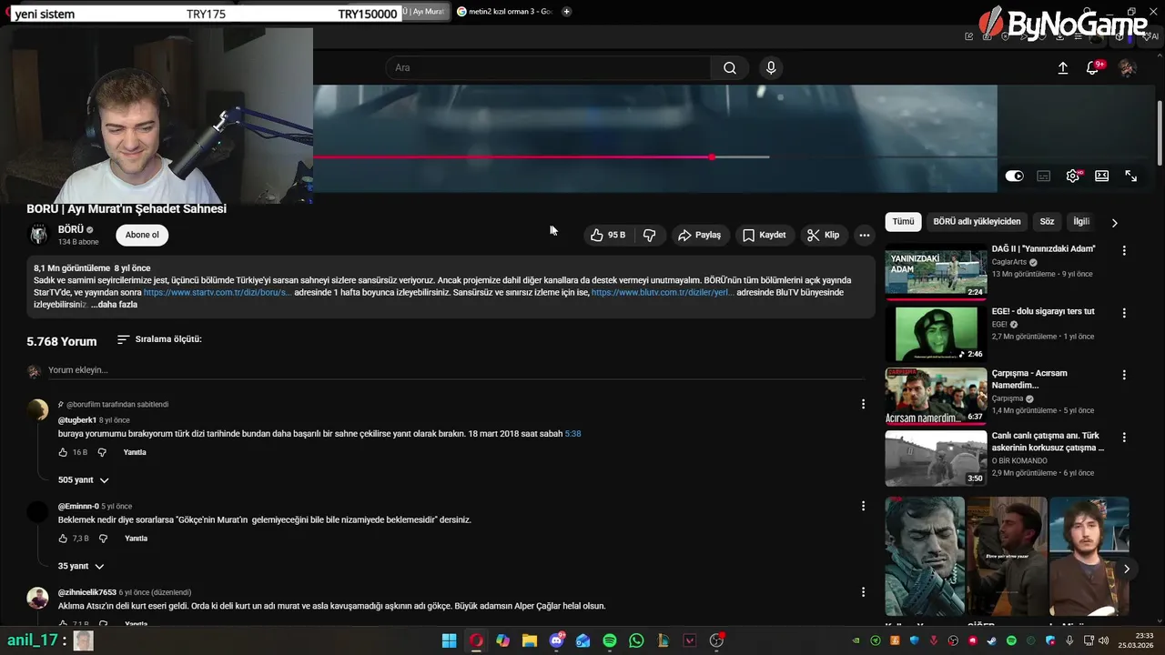Like the video with 95 B likes
The height and width of the screenshot is (655, 1165).
point(607,235)
